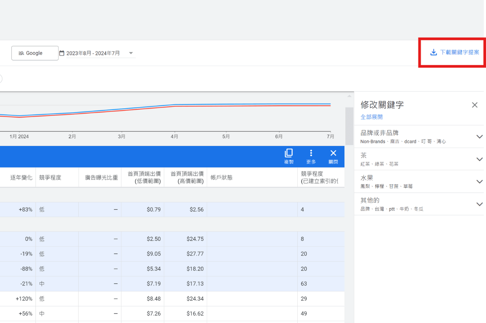Open the date range dropdown arrow

(131, 53)
